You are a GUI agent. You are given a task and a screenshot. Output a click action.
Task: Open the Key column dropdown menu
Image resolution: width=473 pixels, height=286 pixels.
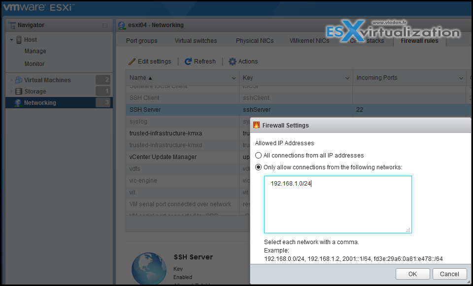[x=347, y=78]
